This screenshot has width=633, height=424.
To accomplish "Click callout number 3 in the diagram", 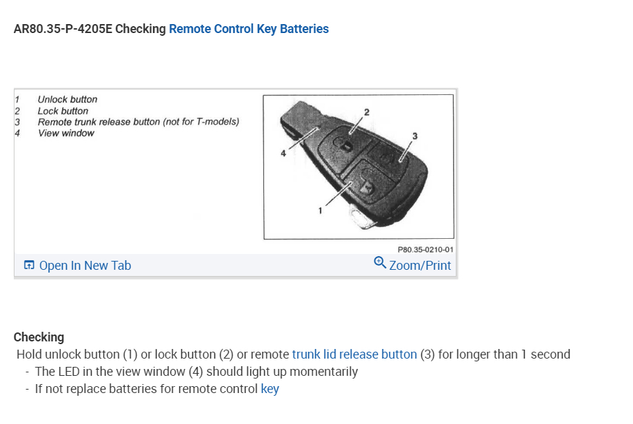I will click(414, 136).
